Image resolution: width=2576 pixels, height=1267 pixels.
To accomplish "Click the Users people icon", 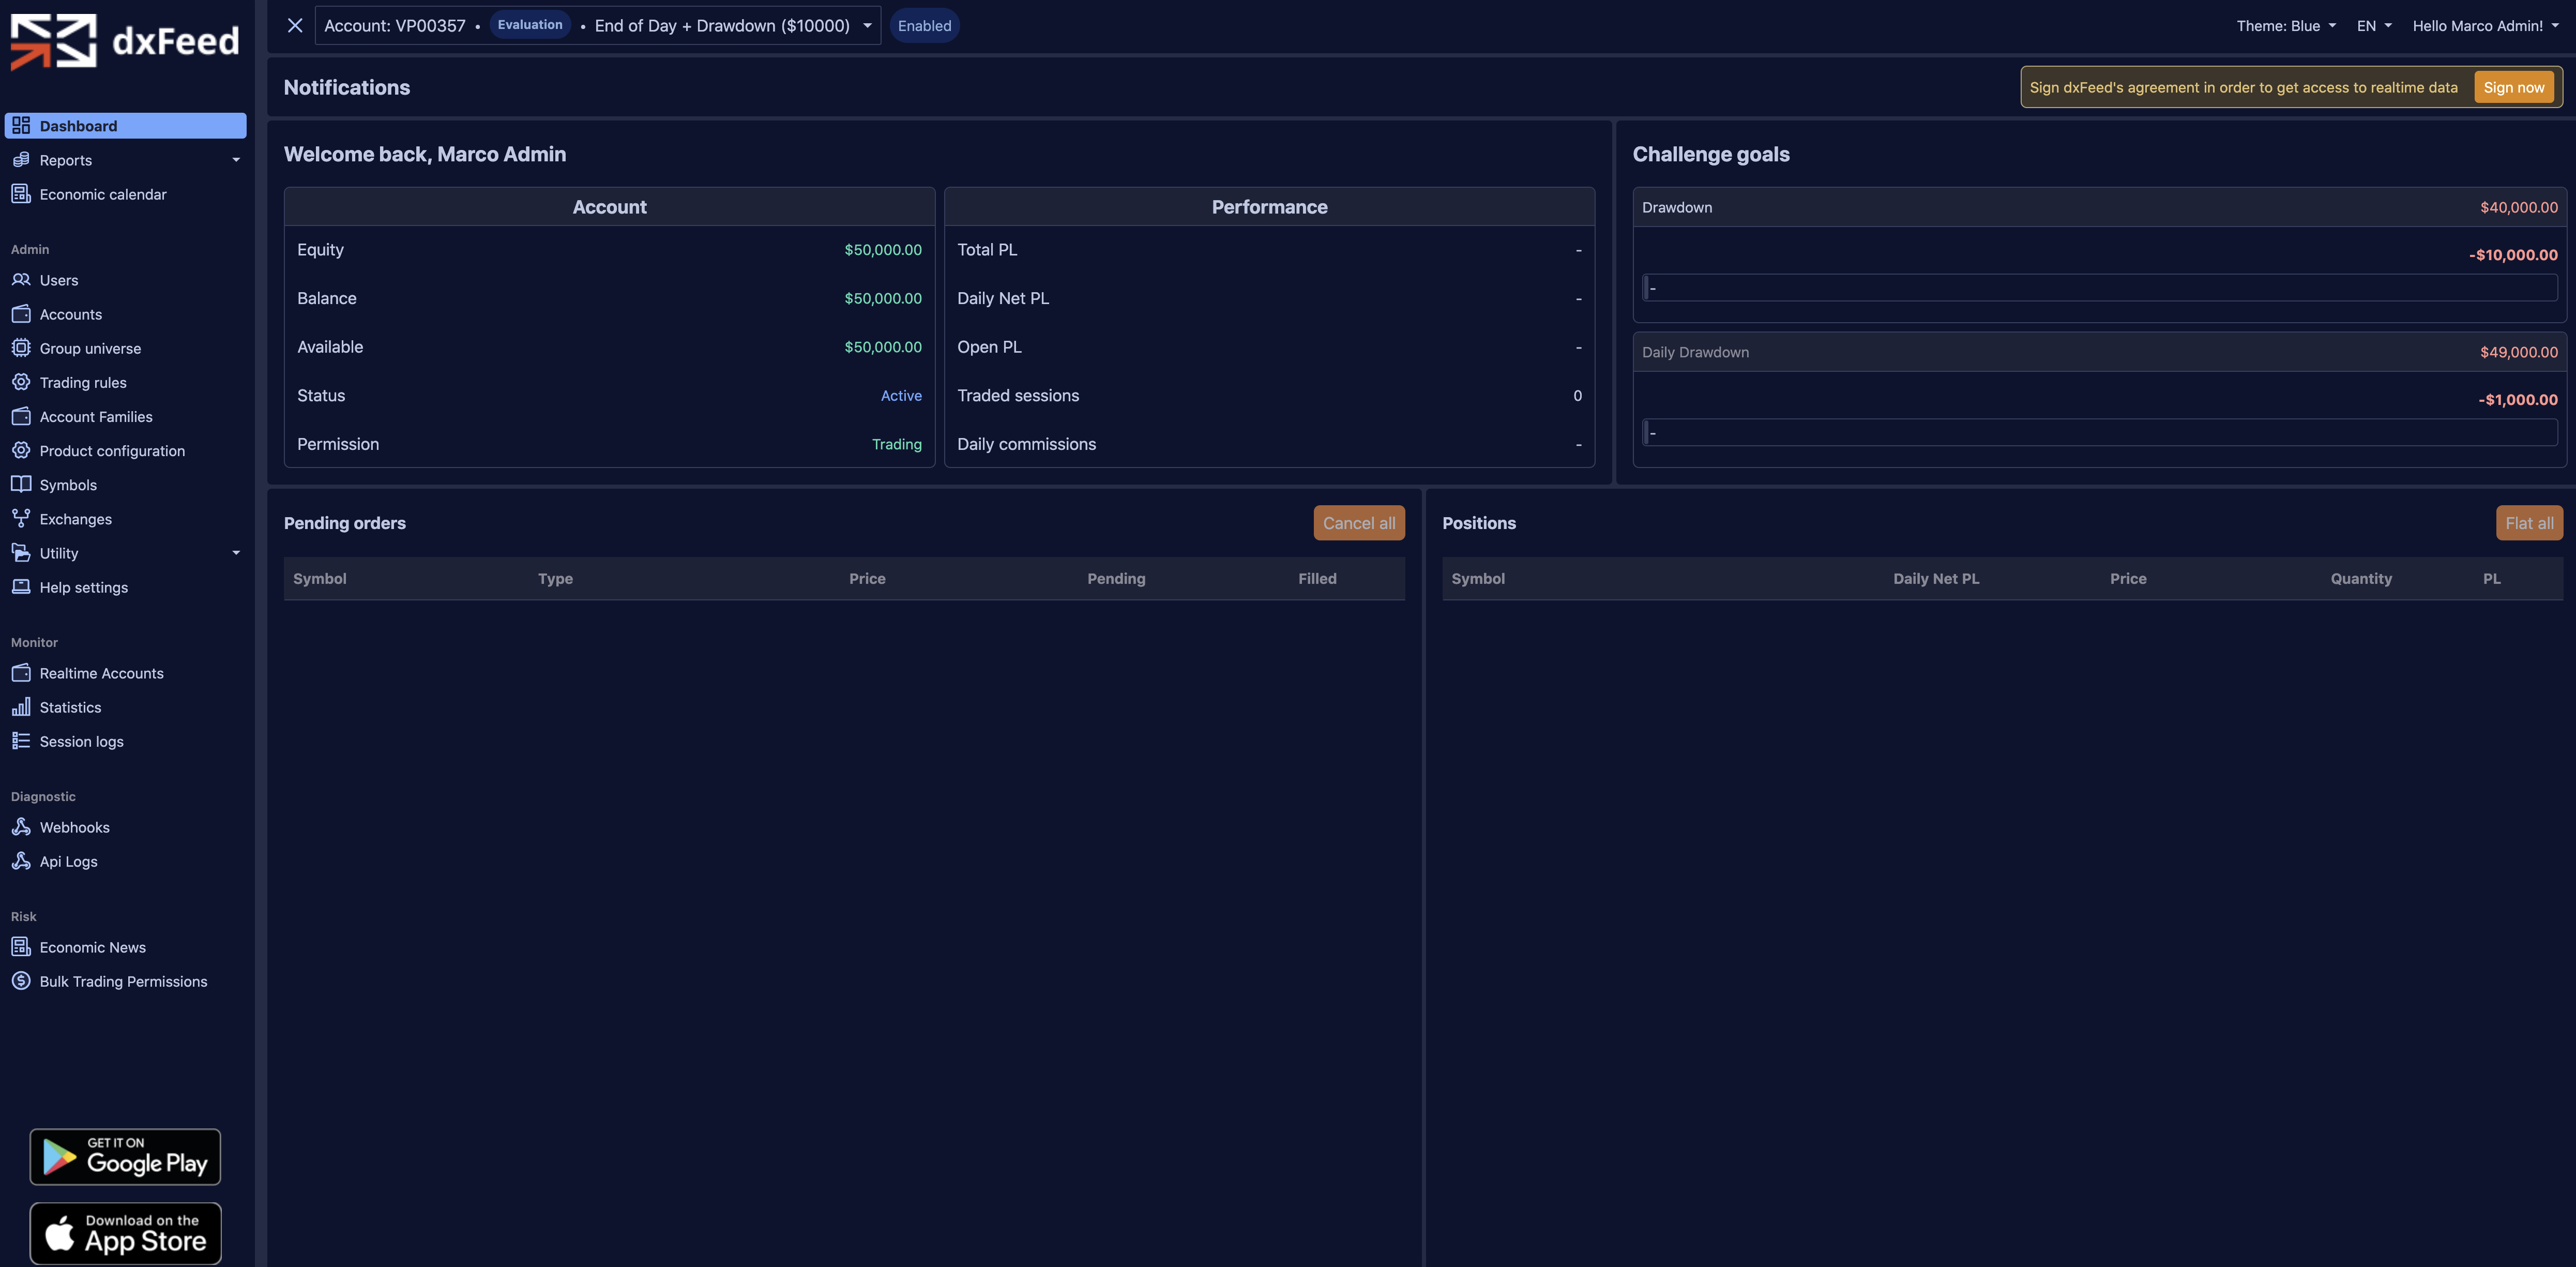I will [21, 280].
